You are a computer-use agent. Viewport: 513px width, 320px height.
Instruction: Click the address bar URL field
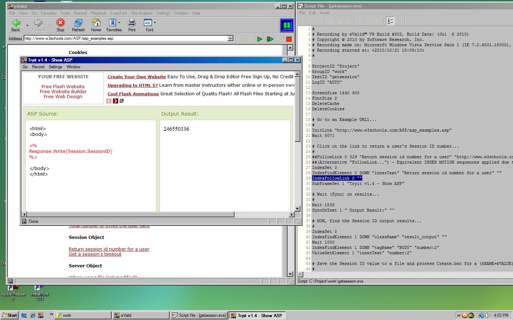pyautogui.click(x=126, y=38)
